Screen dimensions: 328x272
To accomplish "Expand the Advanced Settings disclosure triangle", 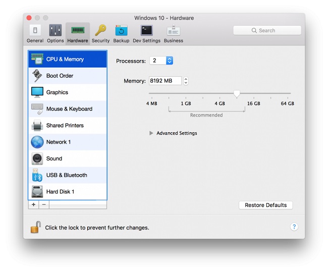I will coord(151,133).
